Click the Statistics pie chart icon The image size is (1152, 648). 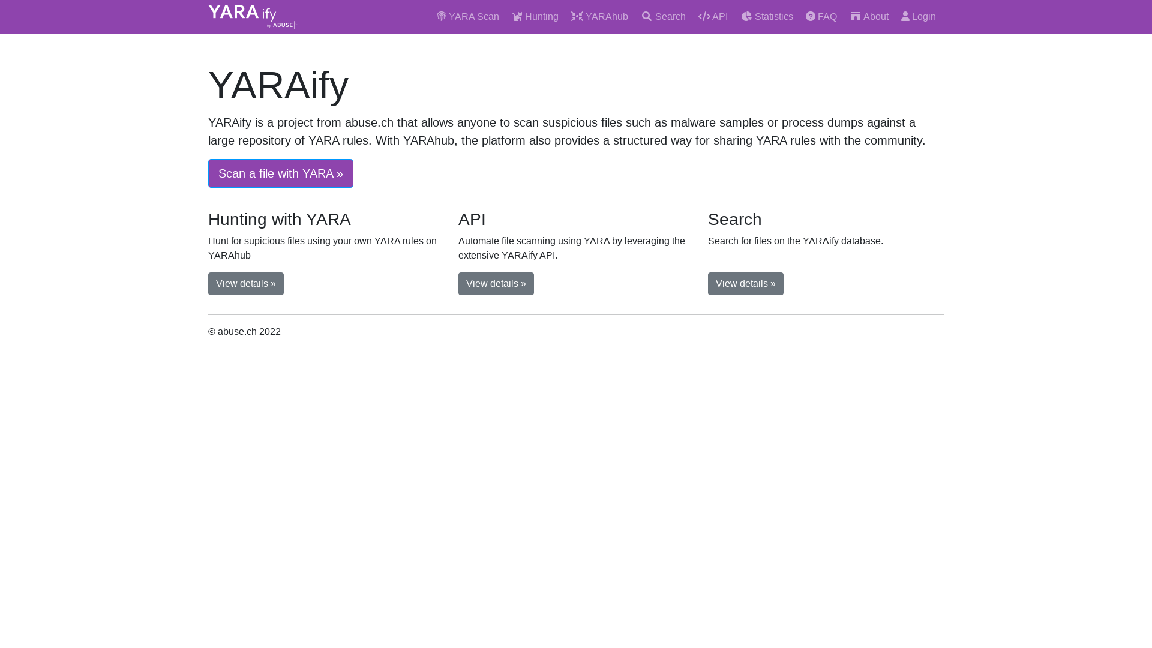pyautogui.click(x=746, y=17)
